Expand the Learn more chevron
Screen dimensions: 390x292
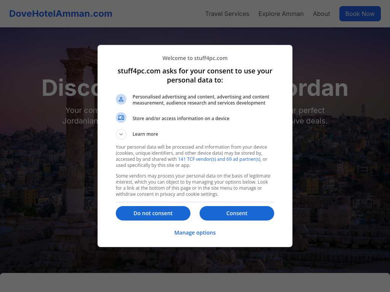coord(121,134)
